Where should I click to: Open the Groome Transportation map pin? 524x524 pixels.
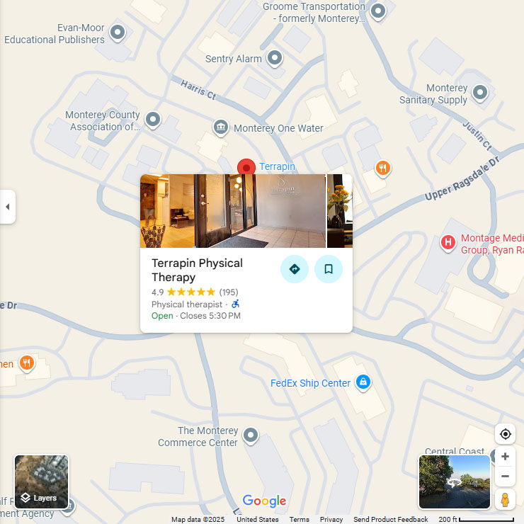tap(378, 12)
